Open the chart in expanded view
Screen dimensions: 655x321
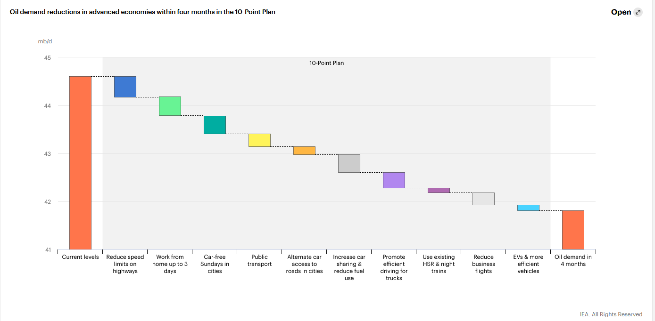[621, 12]
